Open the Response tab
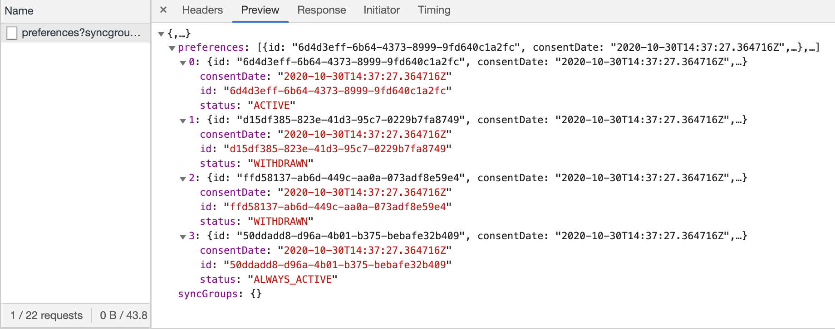The width and height of the screenshot is (835, 329). tap(321, 10)
